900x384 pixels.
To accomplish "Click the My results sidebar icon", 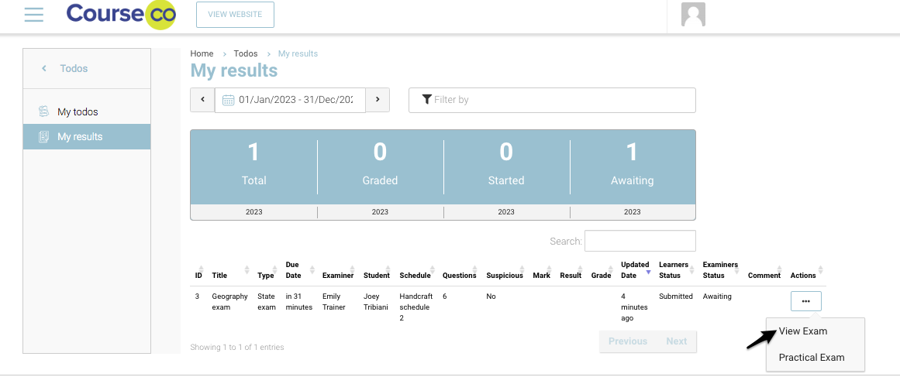I will pos(44,137).
